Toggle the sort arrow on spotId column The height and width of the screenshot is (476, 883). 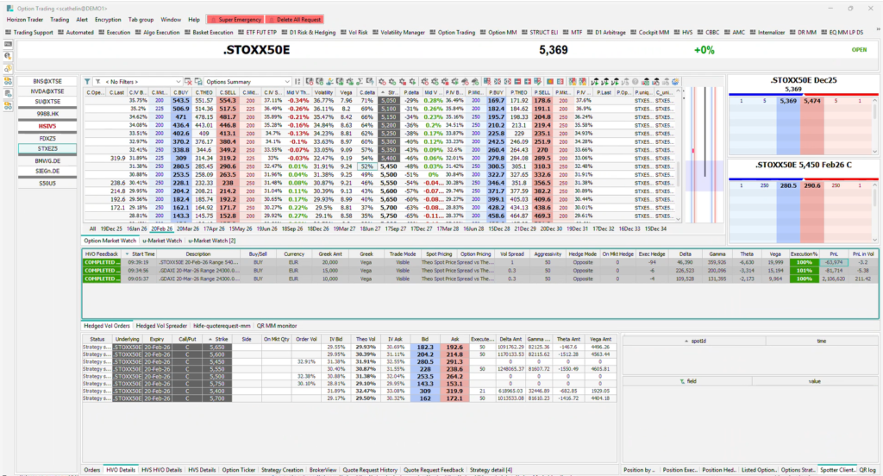686,341
